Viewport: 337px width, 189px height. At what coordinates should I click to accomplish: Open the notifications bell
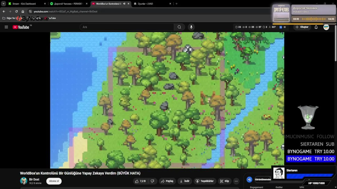click(316, 27)
